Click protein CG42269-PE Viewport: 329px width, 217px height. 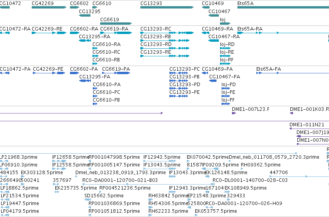48,69
